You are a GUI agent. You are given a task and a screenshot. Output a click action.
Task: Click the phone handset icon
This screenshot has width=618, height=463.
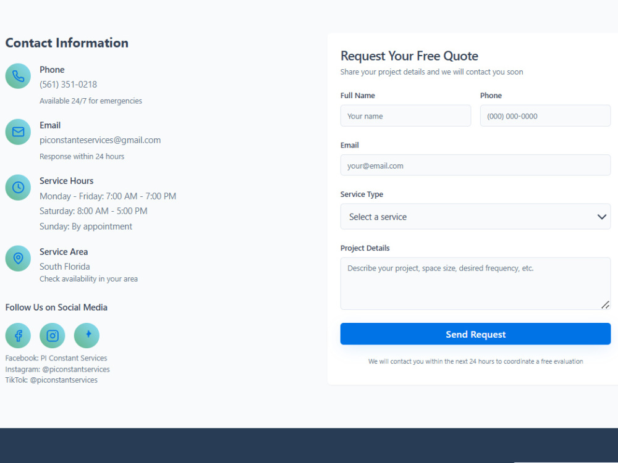(x=18, y=76)
